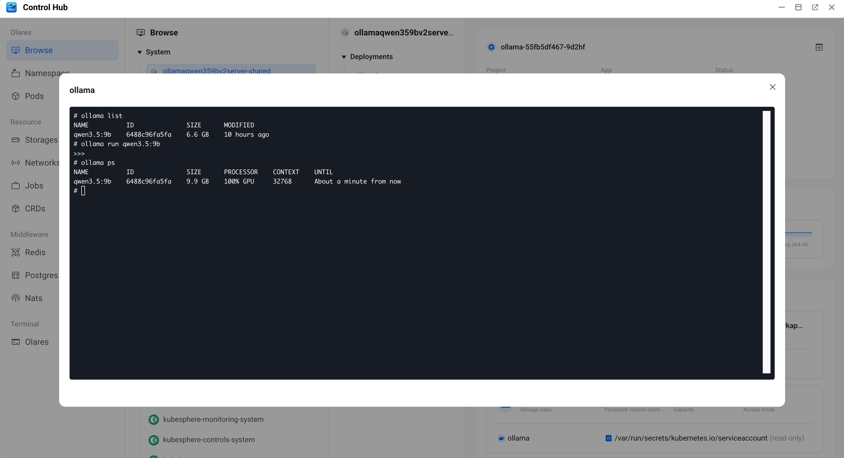The image size is (844, 458).
Task: Go to Postgres middleware page
Action: (41, 275)
